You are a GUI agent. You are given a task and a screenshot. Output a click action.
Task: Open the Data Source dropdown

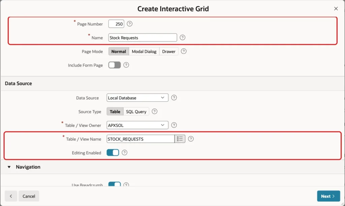coord(137,98)
